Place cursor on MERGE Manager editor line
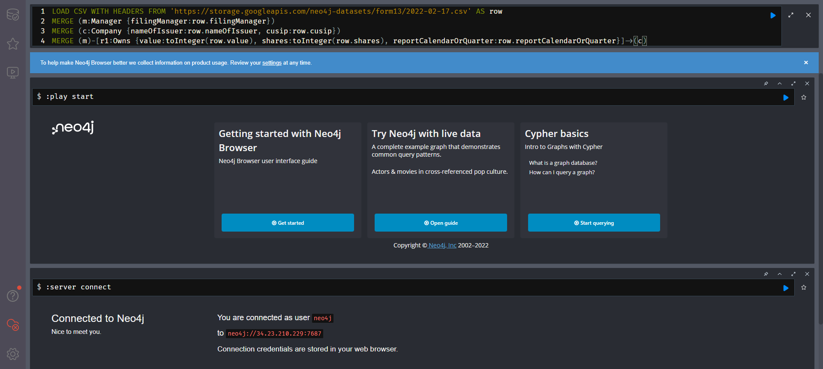 click(163, 21)
